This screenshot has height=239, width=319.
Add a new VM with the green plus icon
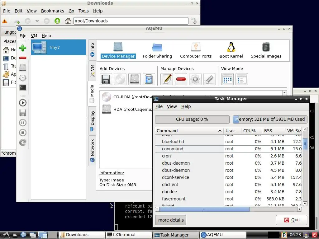[22, 48]
